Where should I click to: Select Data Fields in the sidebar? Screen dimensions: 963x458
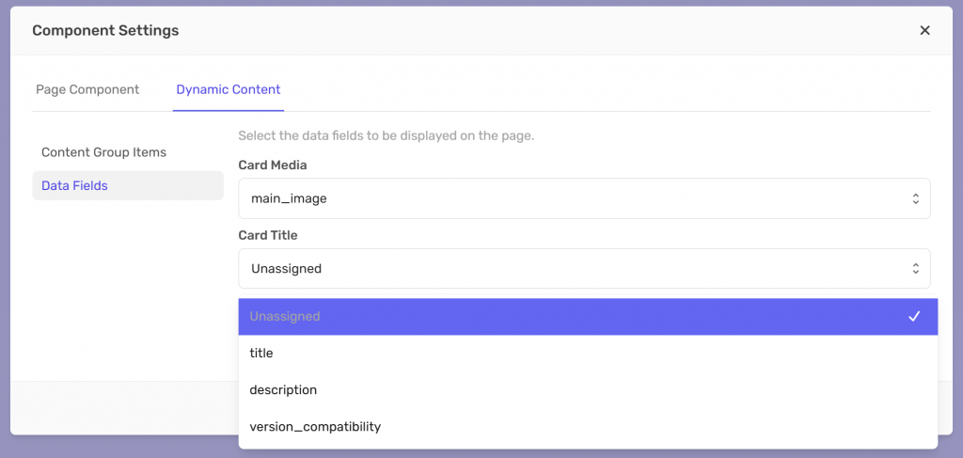pyautogui.click(x=74, y=185)
